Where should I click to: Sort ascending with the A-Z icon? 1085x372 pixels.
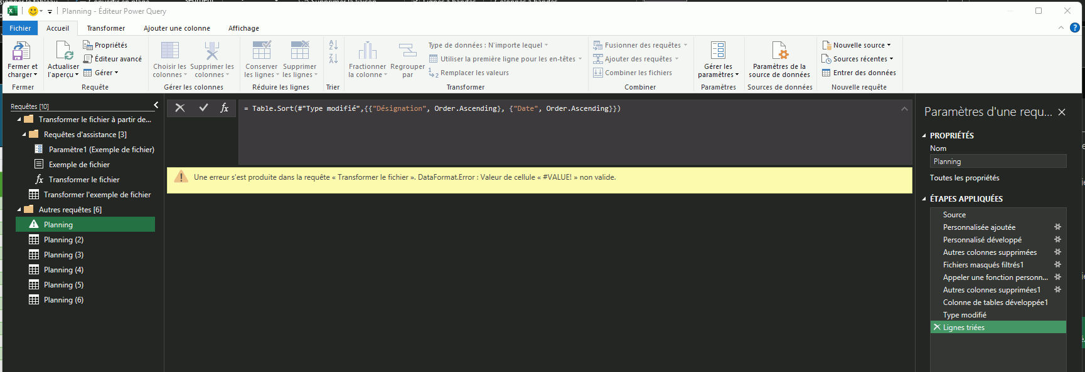pos(333,45)
